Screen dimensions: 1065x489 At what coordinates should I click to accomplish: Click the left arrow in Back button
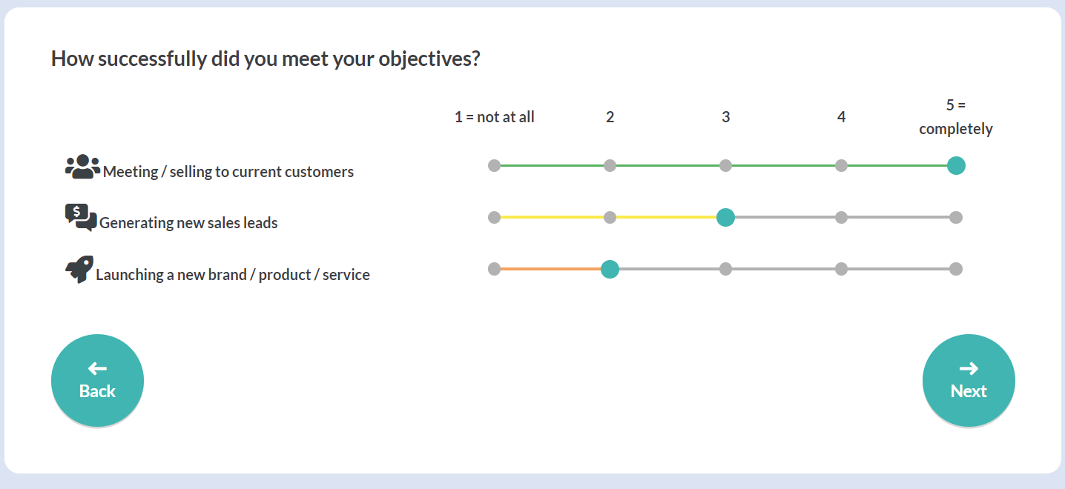click(x=97, y=368)
